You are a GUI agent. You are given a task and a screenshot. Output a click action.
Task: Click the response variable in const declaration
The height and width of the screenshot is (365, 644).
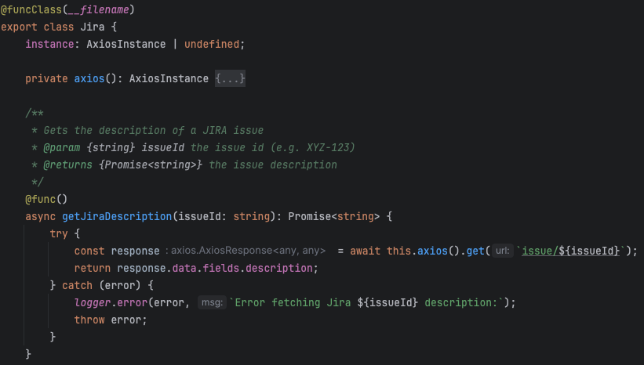(x=135, y=251)
